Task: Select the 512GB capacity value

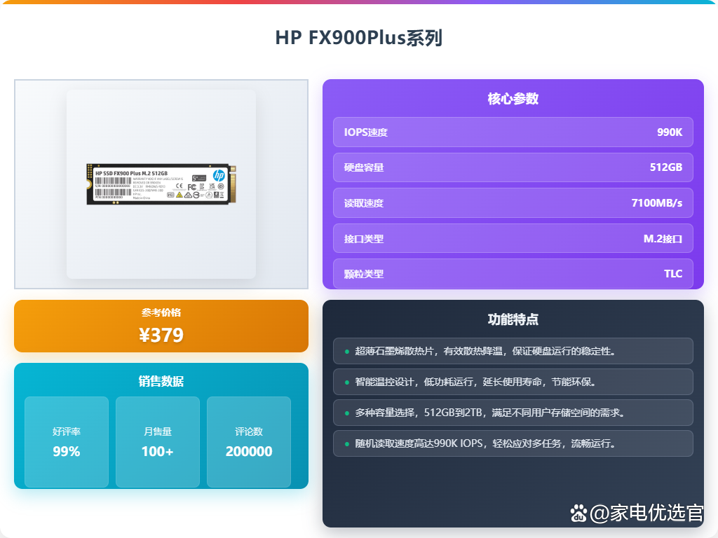Action: (666, 167)
